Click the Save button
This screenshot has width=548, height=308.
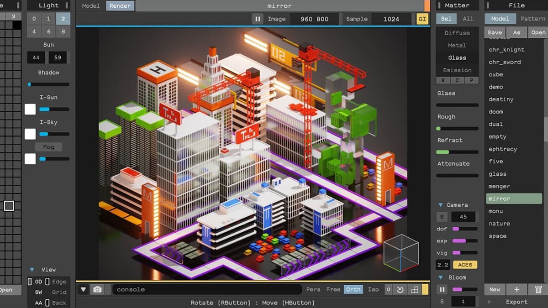pyautogui.click(x=495, y=32)
